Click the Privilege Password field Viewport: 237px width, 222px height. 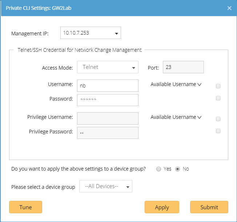tap(108, 133)
